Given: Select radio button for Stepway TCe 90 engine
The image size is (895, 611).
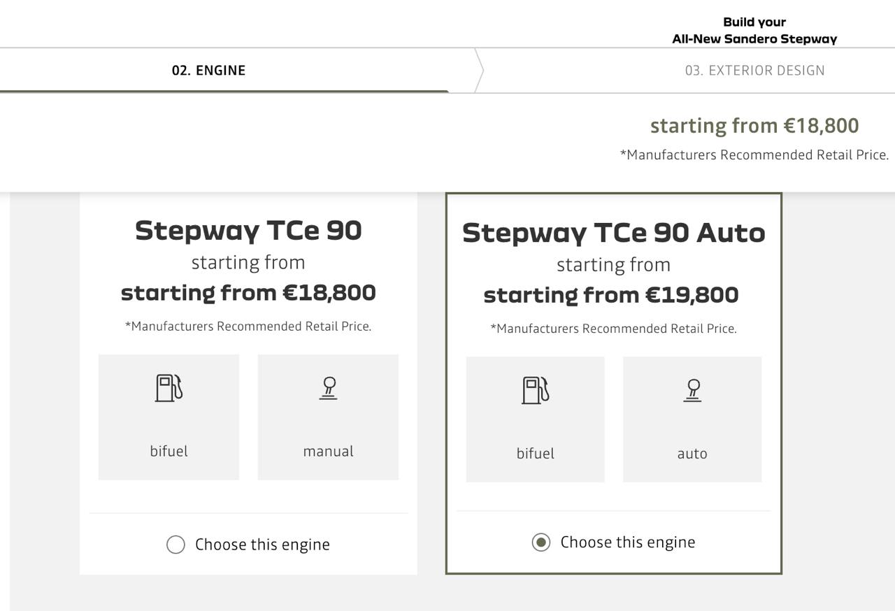Looking at the screenshot, I should coord(176,545).
